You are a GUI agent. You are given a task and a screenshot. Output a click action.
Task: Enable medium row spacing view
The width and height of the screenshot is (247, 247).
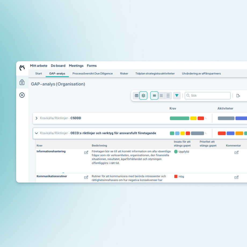[161, 96]
